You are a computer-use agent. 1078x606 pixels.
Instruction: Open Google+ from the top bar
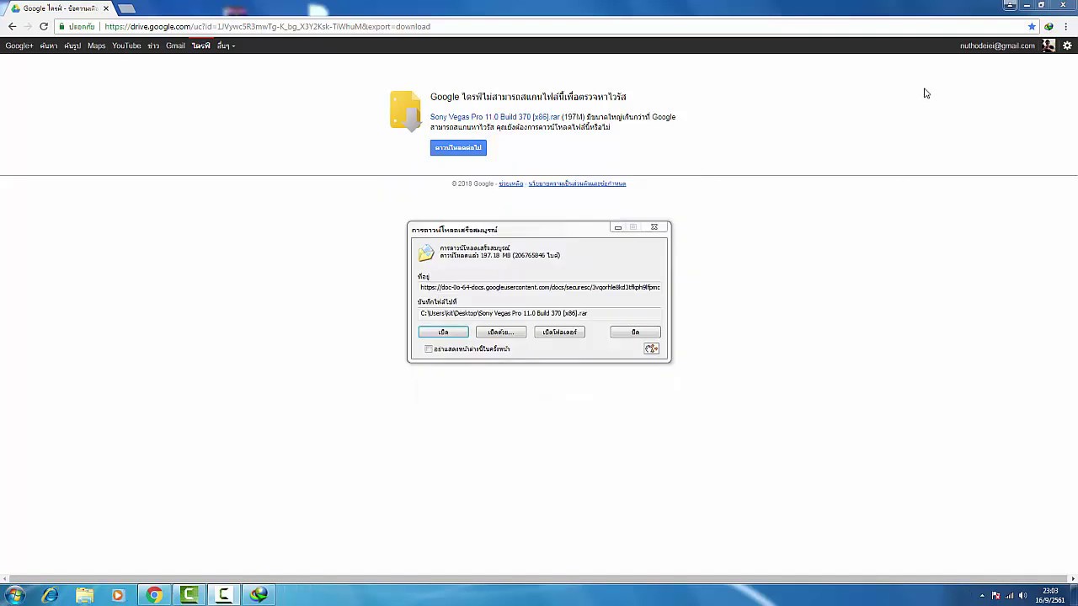19,45
